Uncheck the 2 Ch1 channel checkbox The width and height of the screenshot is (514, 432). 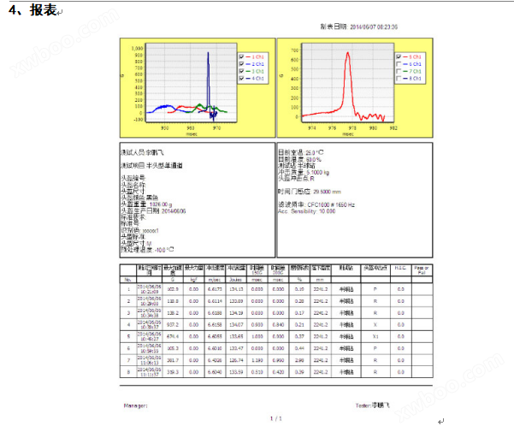tap(243, 64)
